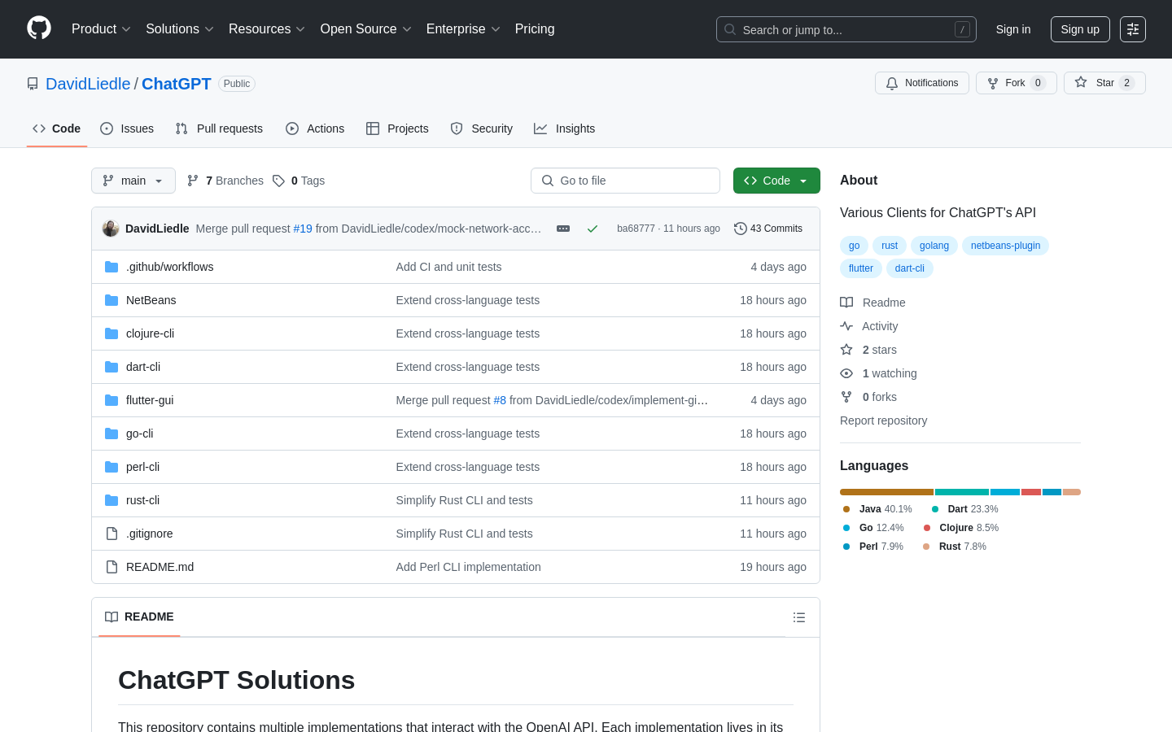Open the Pricing page
This screenshot has width=1172, height=732.
[535, 28]
